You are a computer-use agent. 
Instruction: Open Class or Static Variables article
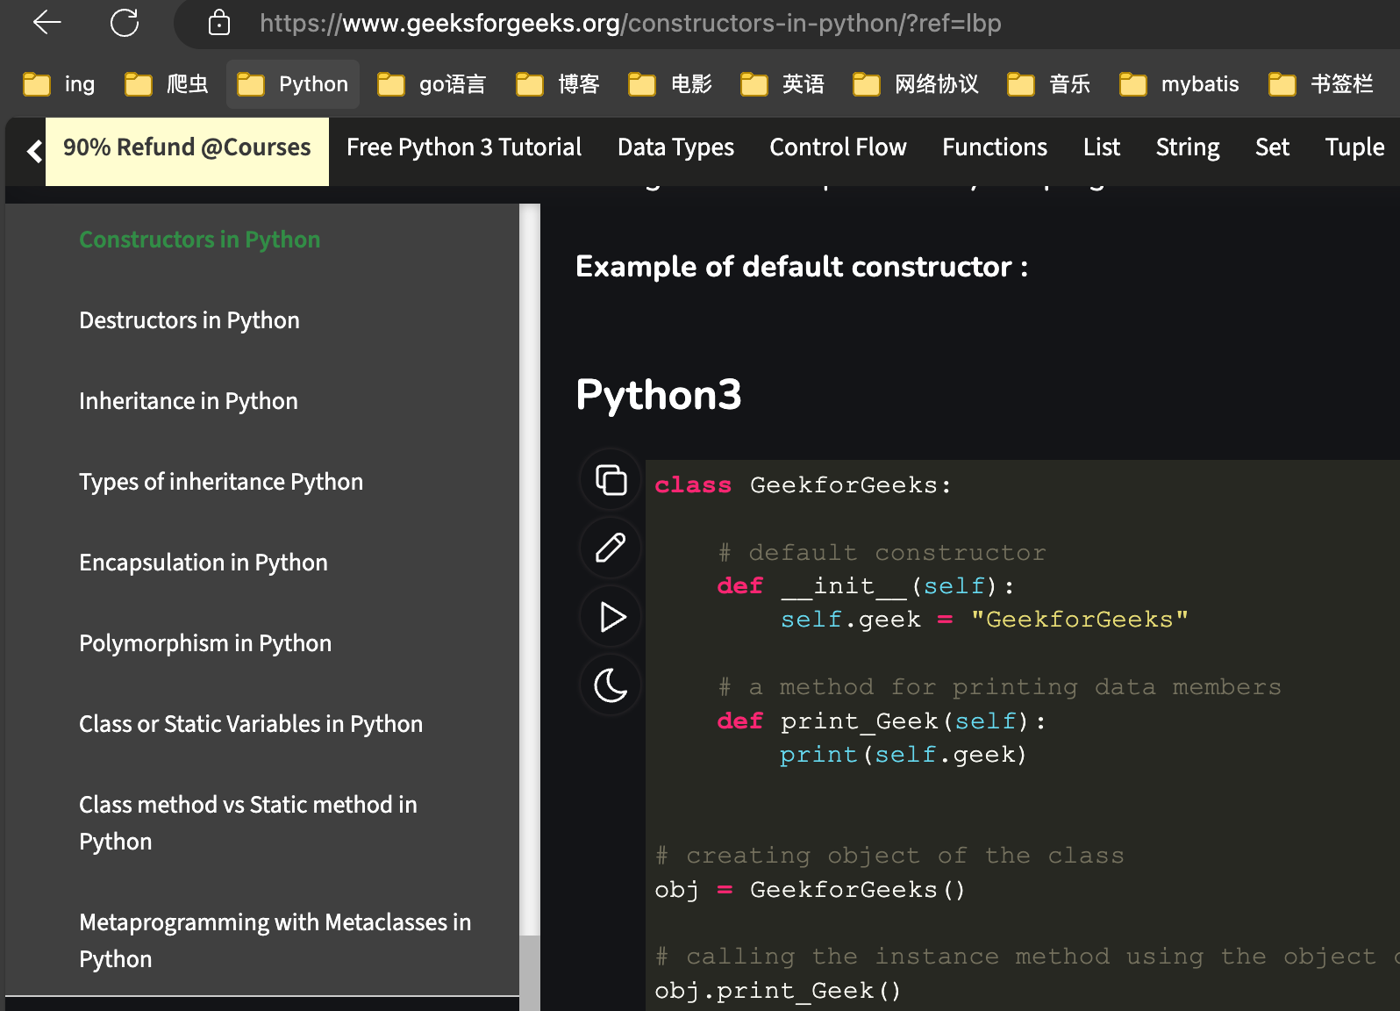click(251, 724)
